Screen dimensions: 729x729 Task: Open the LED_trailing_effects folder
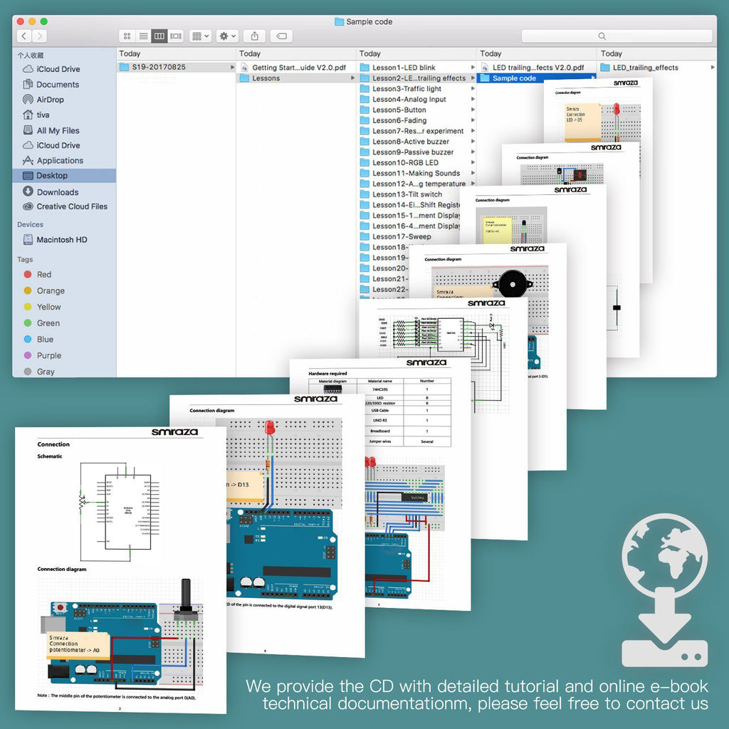pyautogui.click(x=645, y=68)
